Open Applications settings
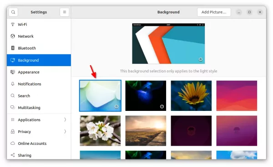The image size is (273, 167). pos(39,120)
